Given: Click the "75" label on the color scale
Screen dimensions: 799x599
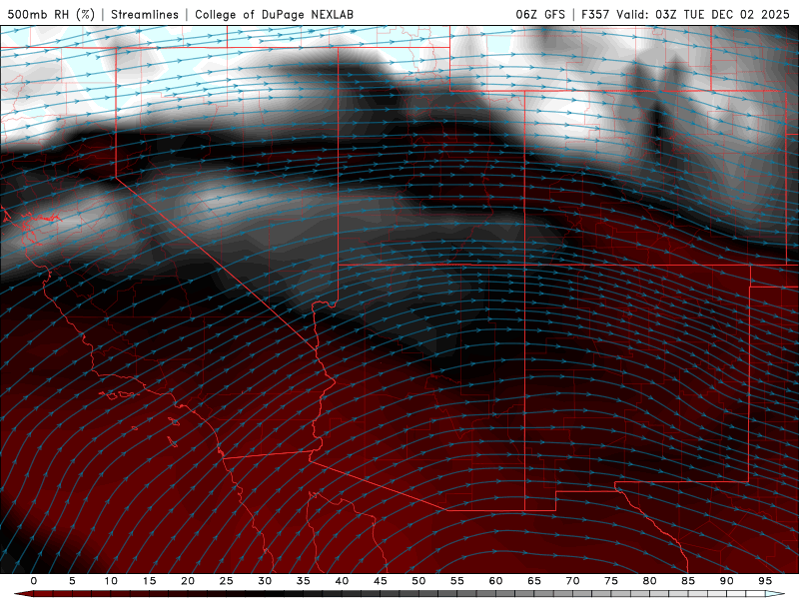Looking at the screenshot, I should click(611, 581).
